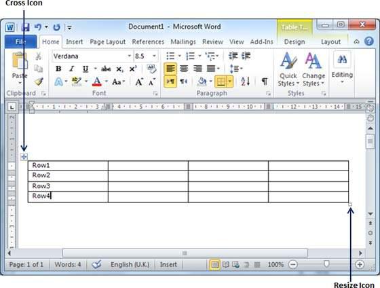Screen dimensions: 380x288
Task: Click the Save icon in Quick Access
Action: click(26, 27)
